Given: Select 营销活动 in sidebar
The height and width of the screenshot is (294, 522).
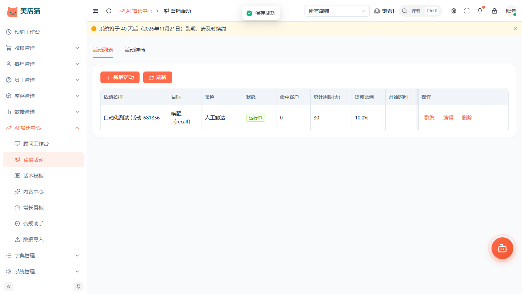Looking at the screenshot, I should click(43, 160).
